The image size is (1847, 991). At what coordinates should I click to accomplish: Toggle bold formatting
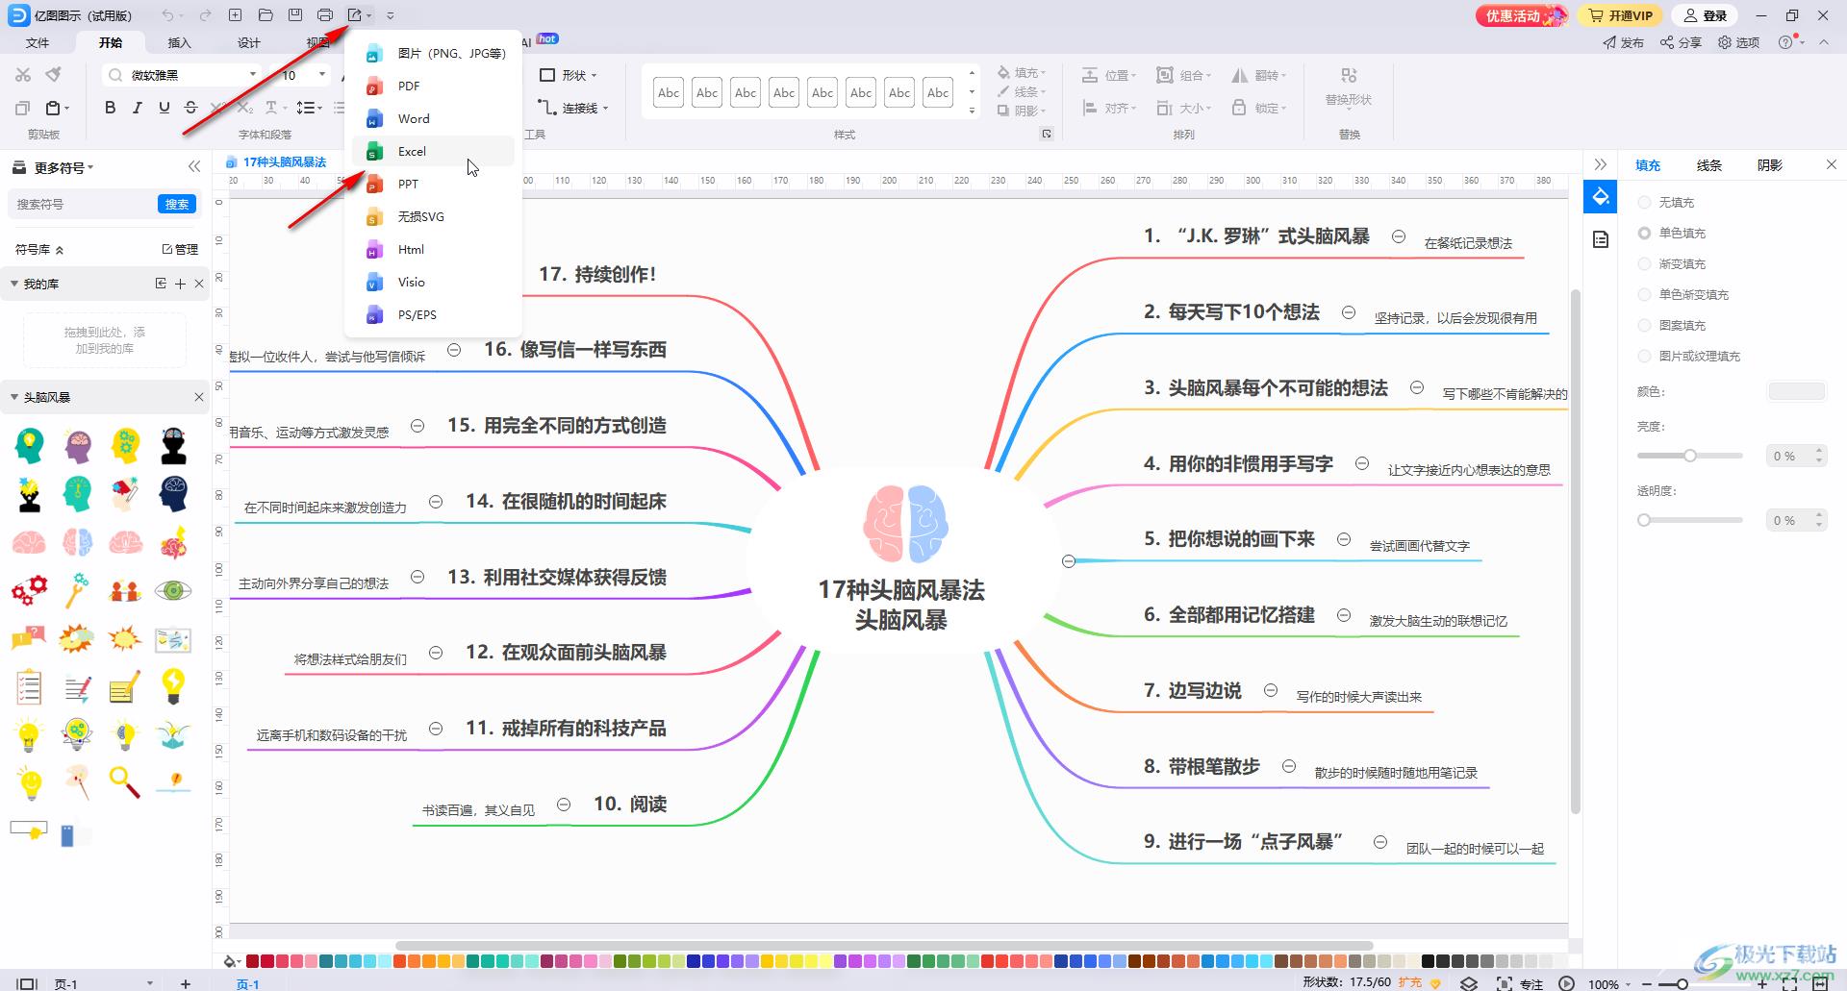[x=110, y=108]
